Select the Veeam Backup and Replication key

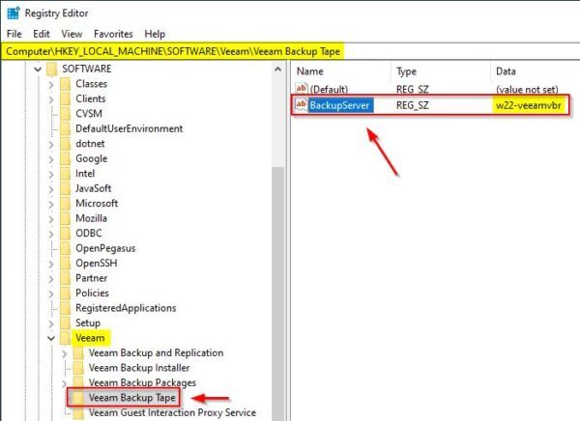point(156,353)
